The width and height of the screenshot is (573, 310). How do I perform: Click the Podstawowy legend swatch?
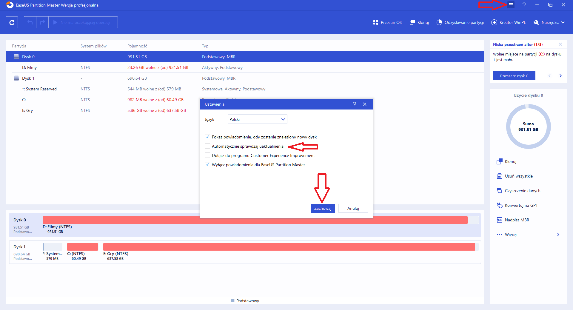click(x=232, y=300)
